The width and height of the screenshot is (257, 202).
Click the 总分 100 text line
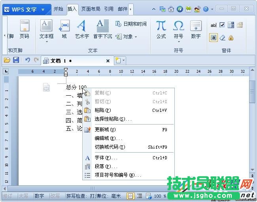tap(76, 87)
